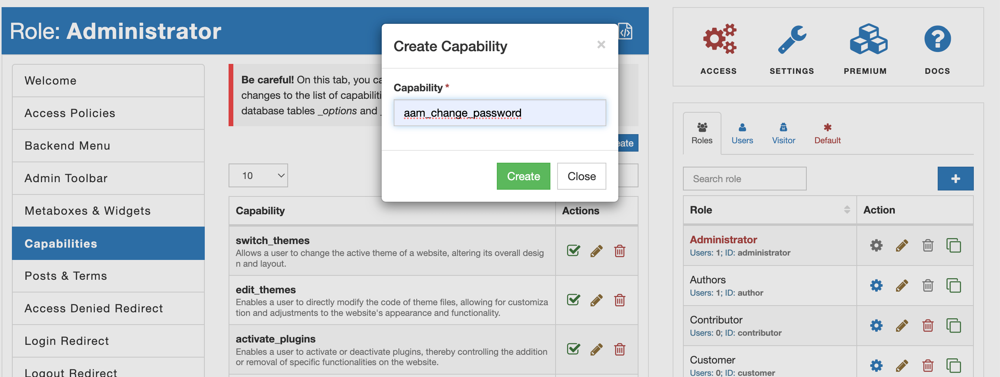Screen dimensions: 1000x377
Task: Open the Login Redirect menu item
Action: (x=108, y=341)
